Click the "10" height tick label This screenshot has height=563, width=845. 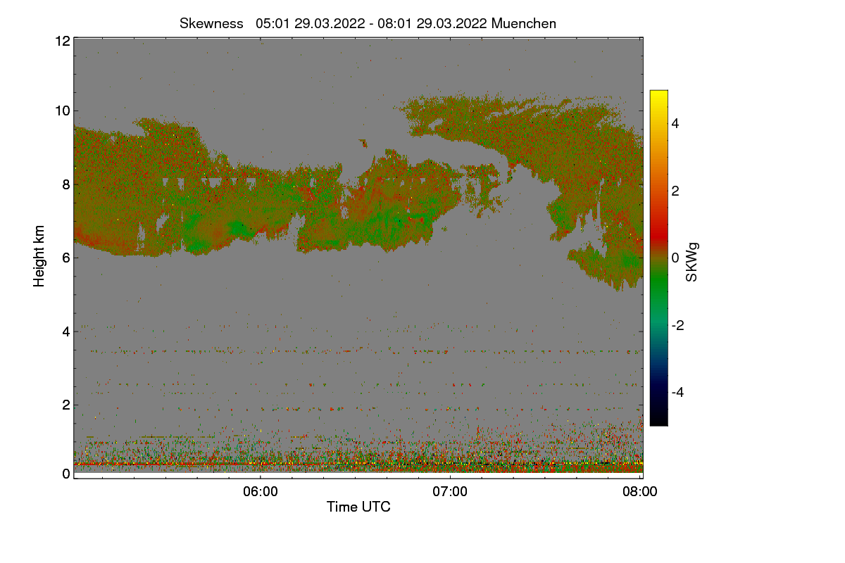click(61, 110)
